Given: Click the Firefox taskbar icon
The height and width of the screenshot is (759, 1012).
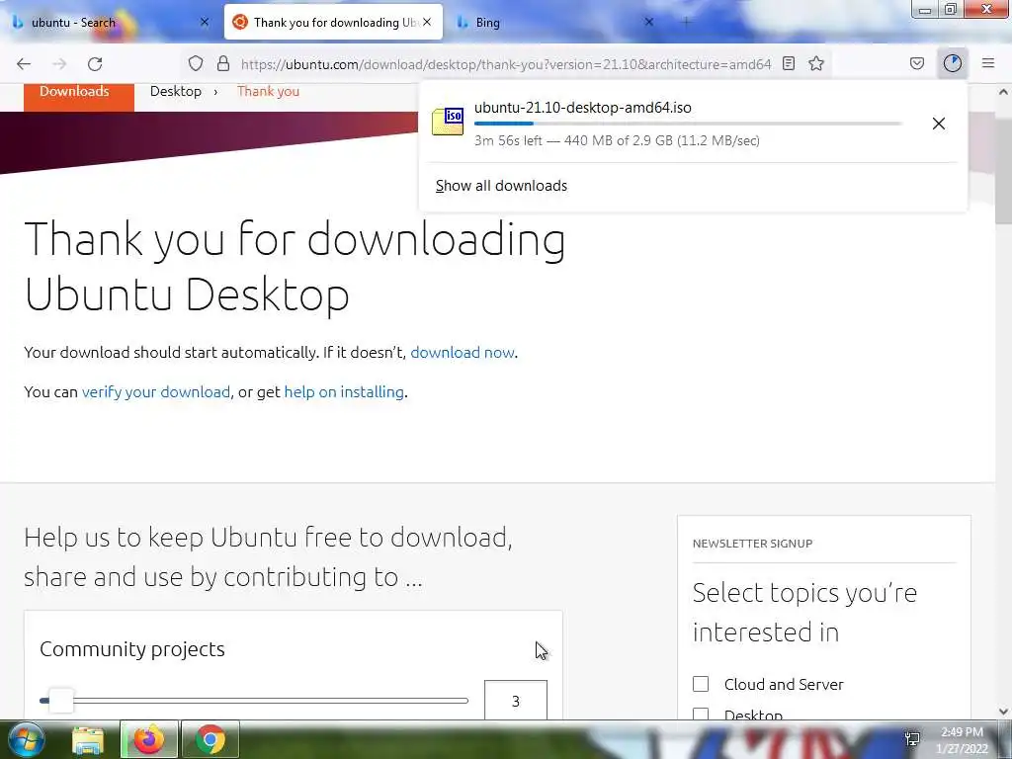Looking at the screenshot, I should pos(148,739).
